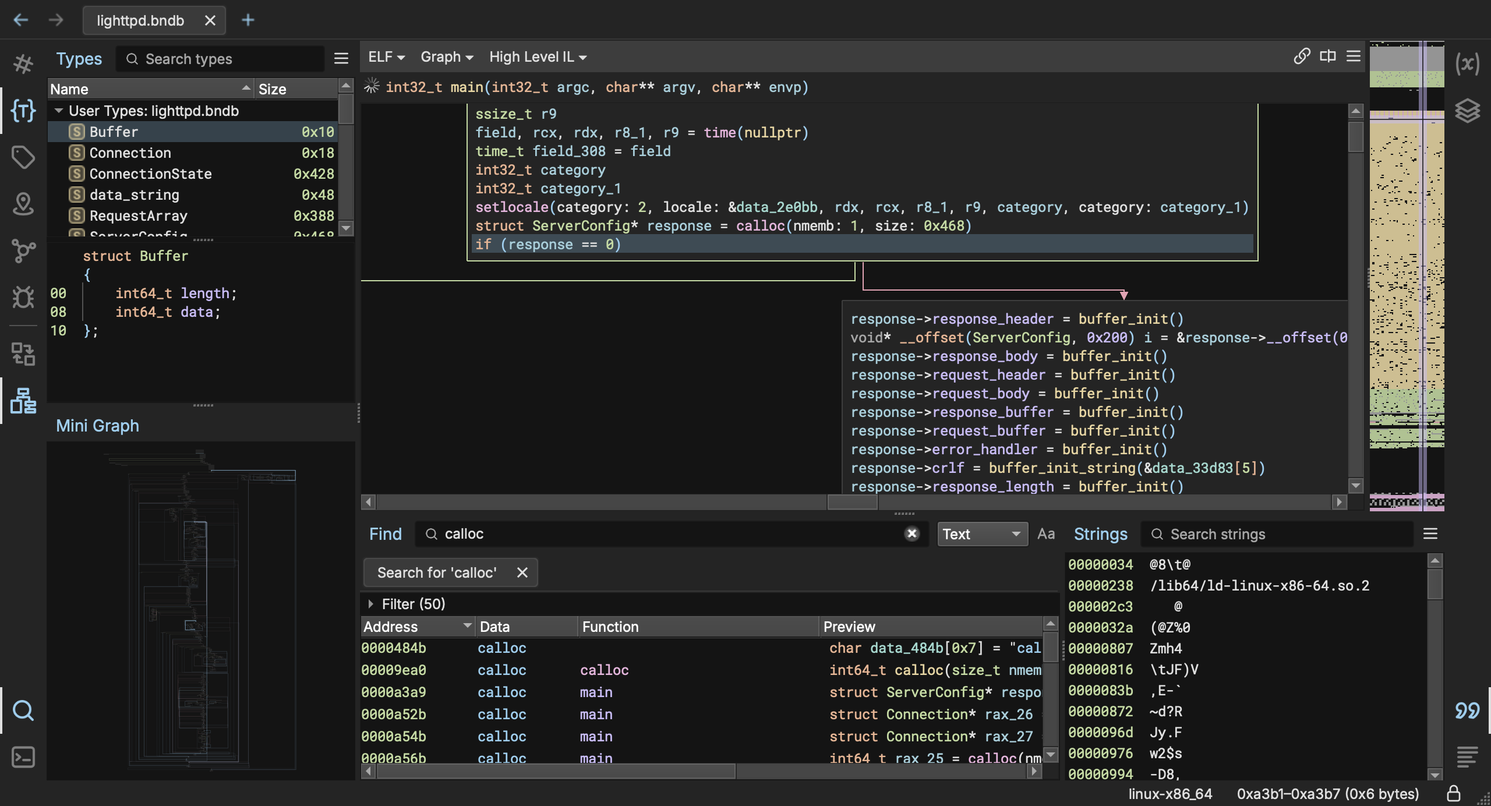1491x806 pixels.
Task: Open the Debugger bug icon
Action: pos(23,297)
